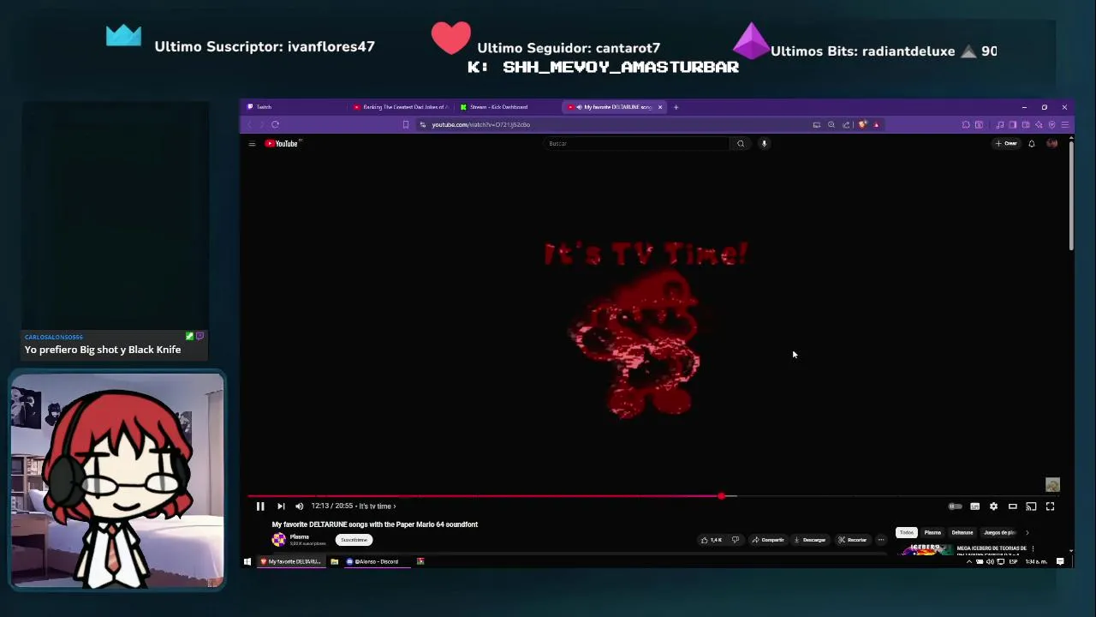Click the channel watermark over the video
The width and height of the screenshot is (1096, 617).
(x=1052, y=485)
